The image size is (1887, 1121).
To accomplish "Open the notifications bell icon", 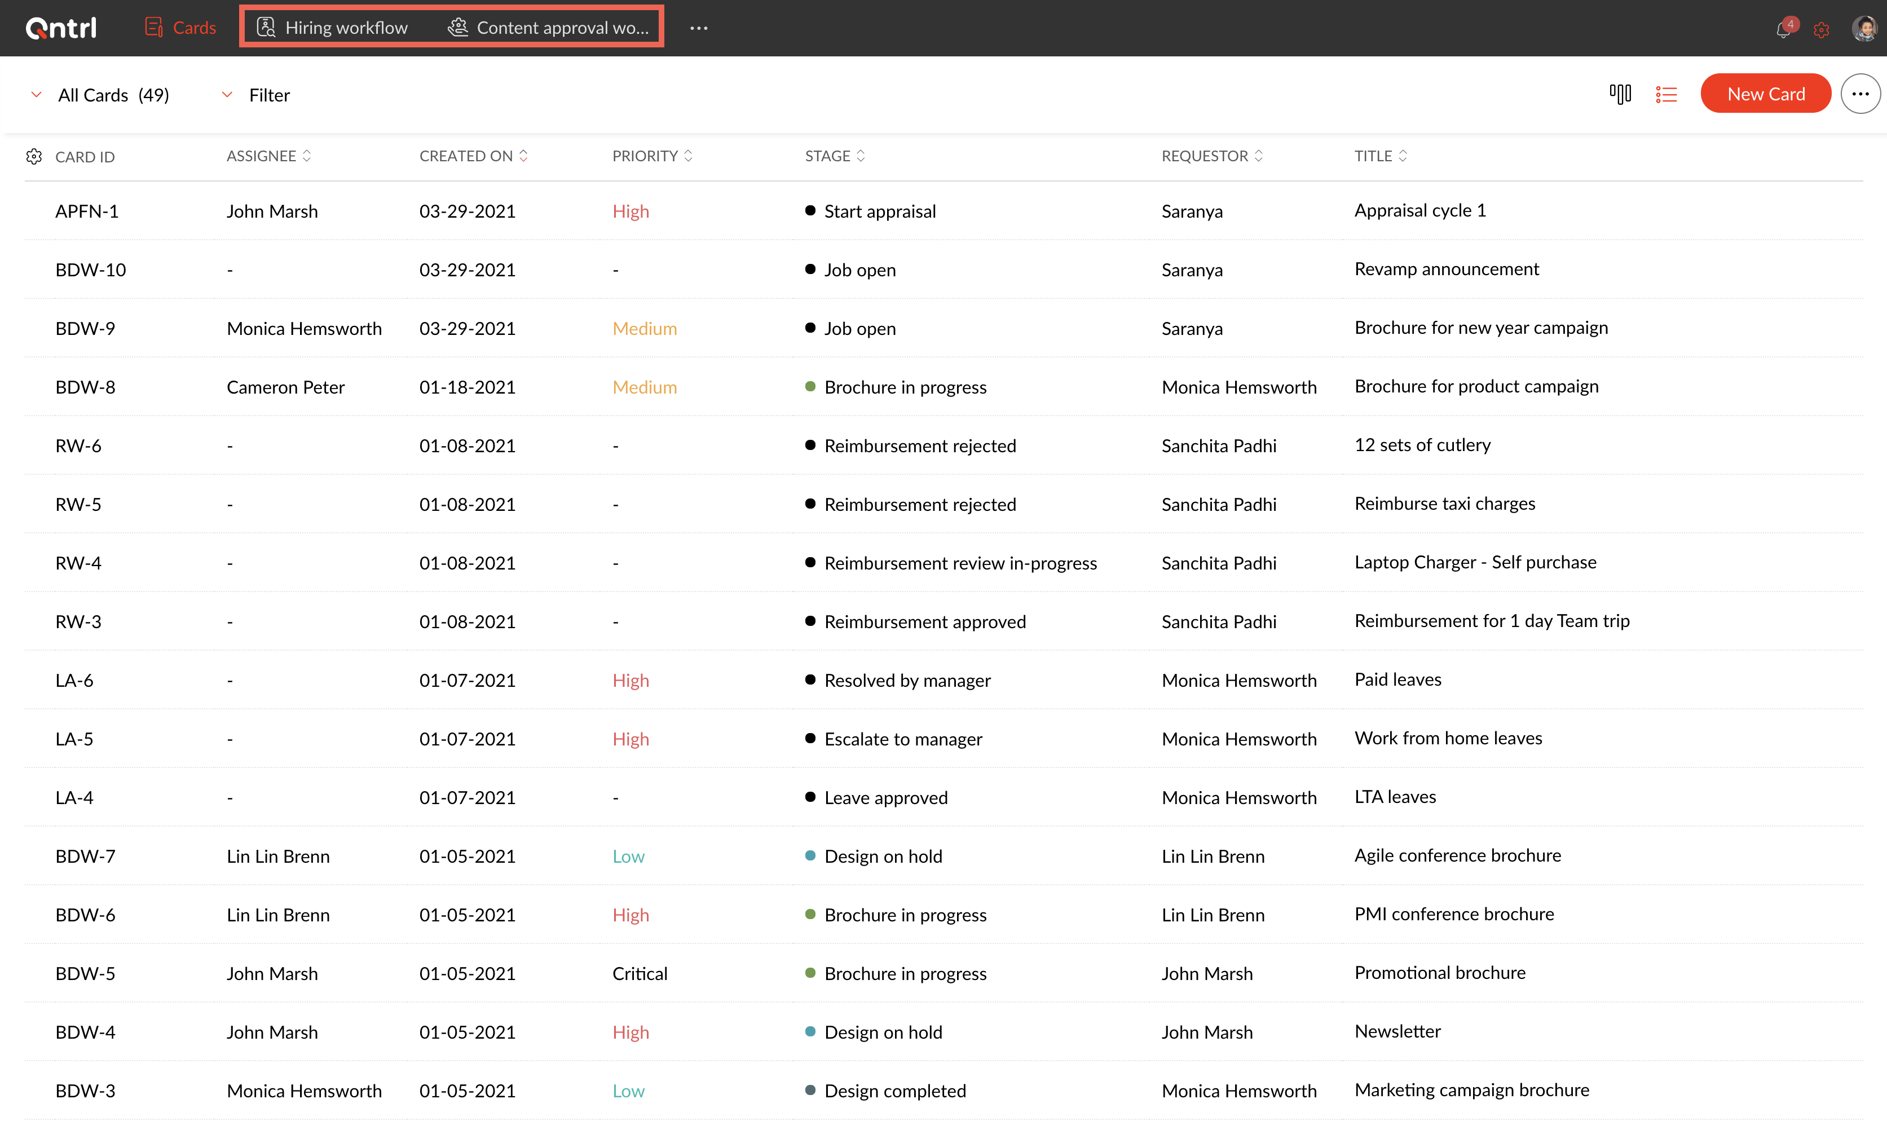I will click(x=1783, y=29).
